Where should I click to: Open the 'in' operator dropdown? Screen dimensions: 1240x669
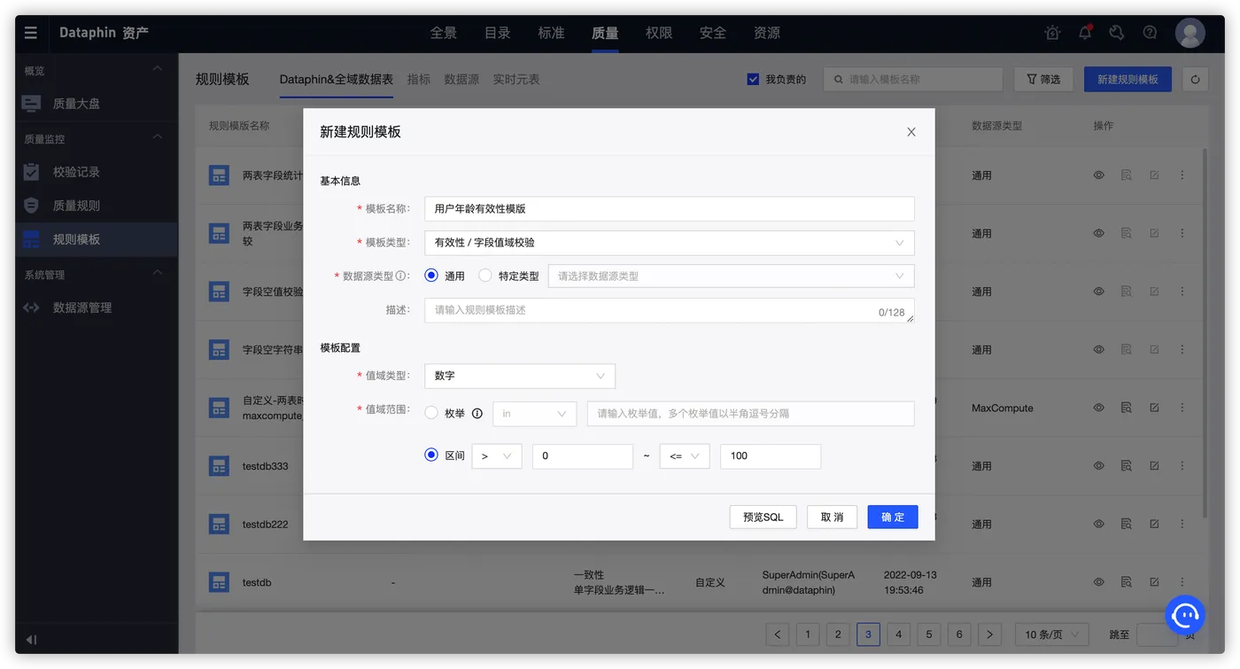click(535, 414)
